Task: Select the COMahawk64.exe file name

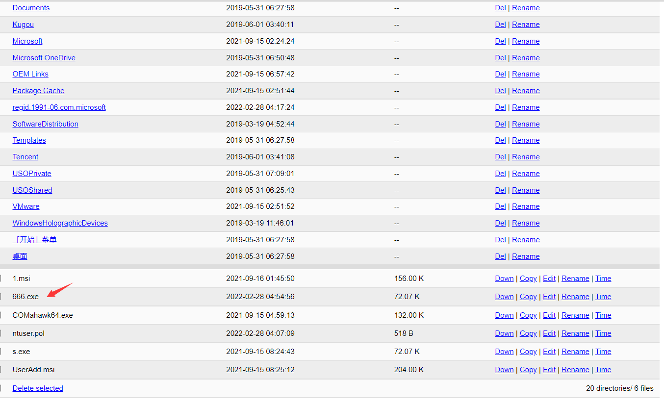Action: pos(43,315)
